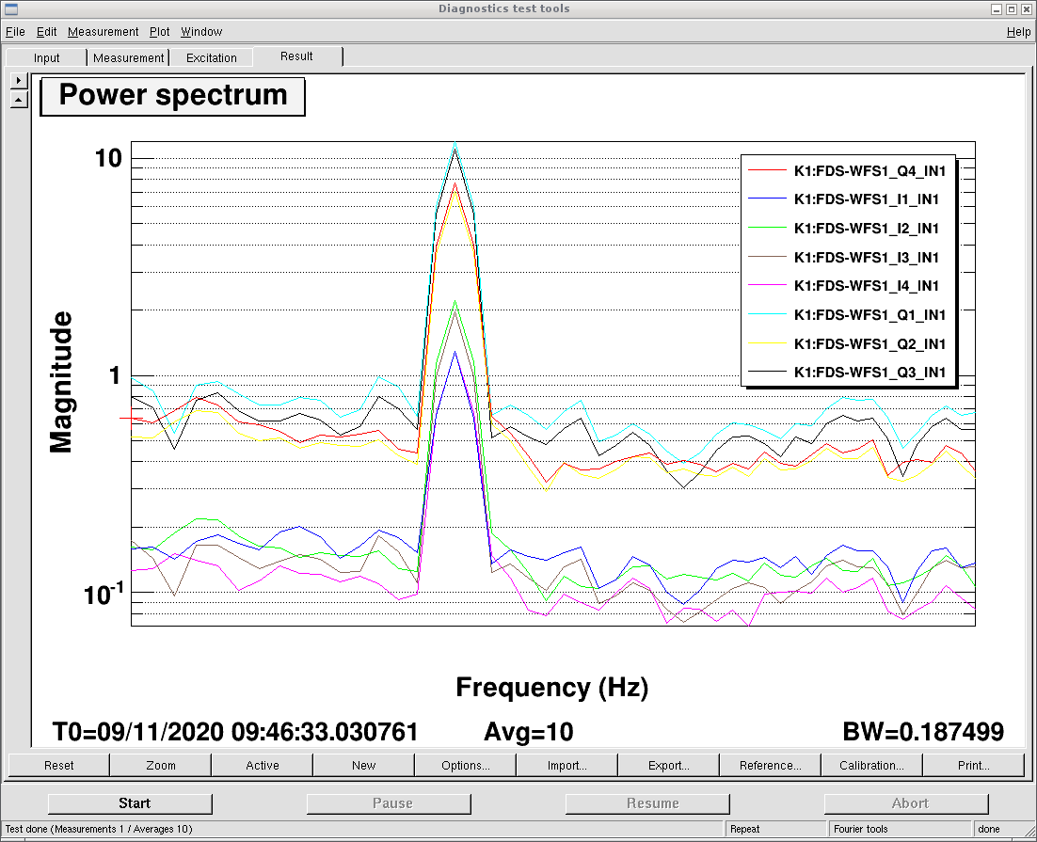1037x842 pixels.
Task: Click the K1:FDS-WFS1_I1_IN1 legend label
Action: [867, 199]
